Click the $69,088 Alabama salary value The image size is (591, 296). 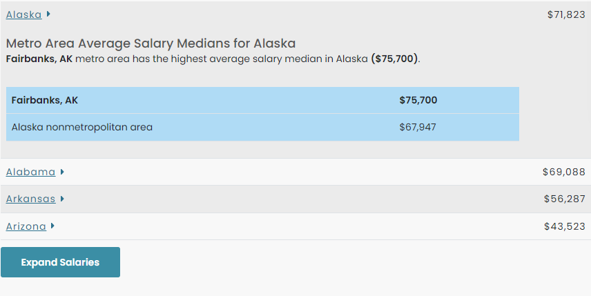564,172
